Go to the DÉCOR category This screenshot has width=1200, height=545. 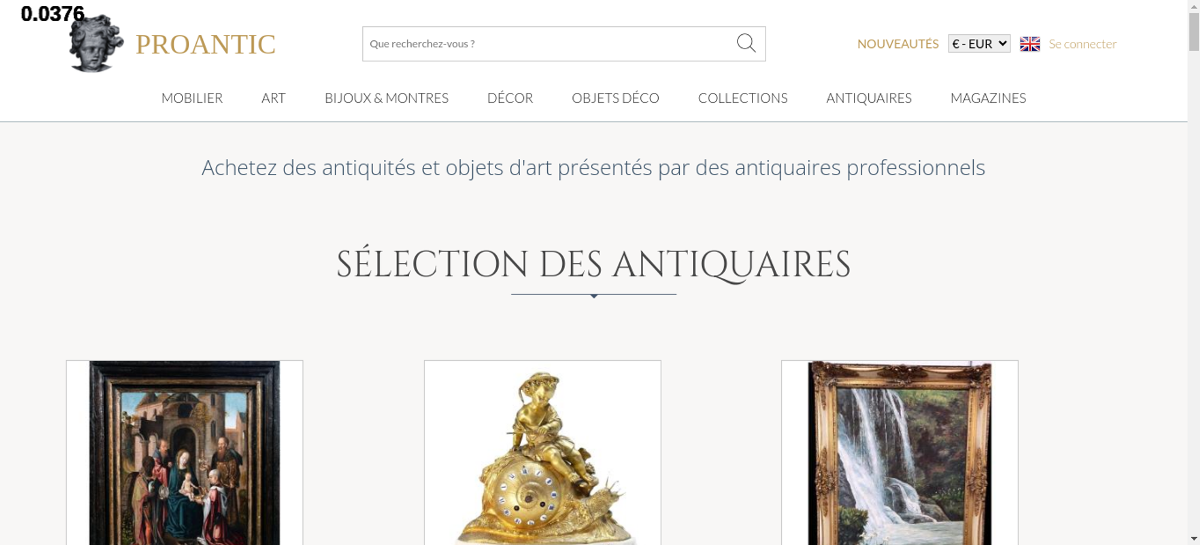pos(510,98)
